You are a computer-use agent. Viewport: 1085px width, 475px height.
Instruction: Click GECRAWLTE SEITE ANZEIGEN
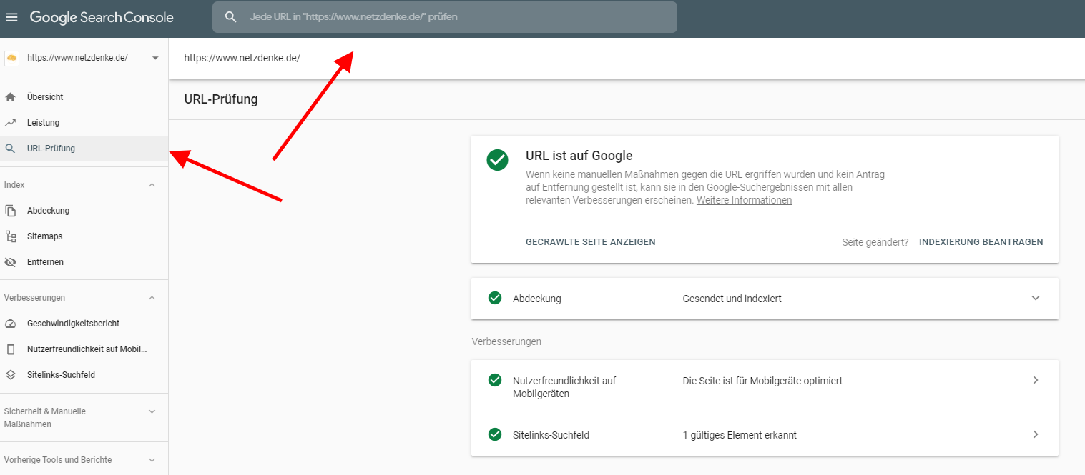590,242
